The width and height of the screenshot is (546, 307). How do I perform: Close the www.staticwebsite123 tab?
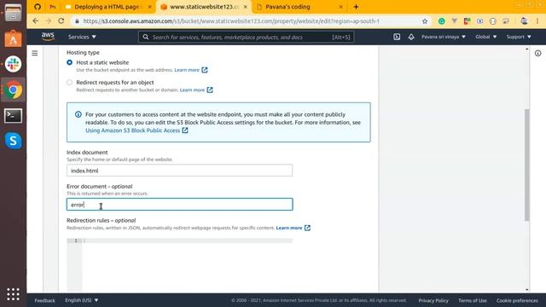(245, 7)
